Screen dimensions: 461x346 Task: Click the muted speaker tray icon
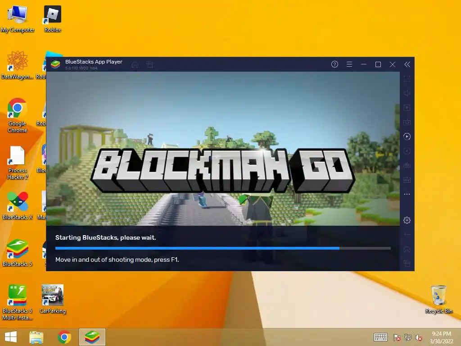coord(419,337)
